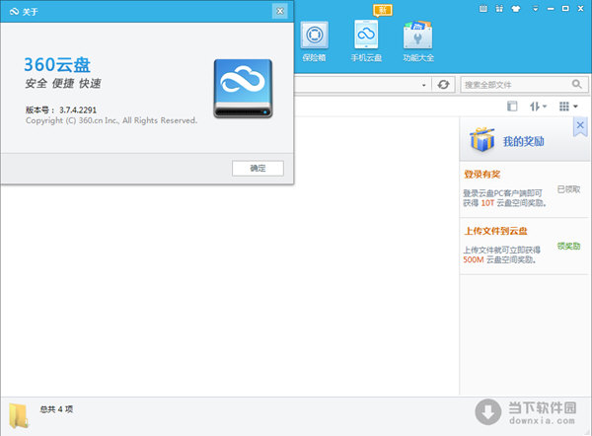The height and width of the screenshot is (436, 592).
Task: Open the grid view mode dropdown
Action: point(568,106)
